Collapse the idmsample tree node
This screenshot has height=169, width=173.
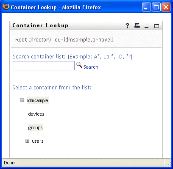pos(22,100)
